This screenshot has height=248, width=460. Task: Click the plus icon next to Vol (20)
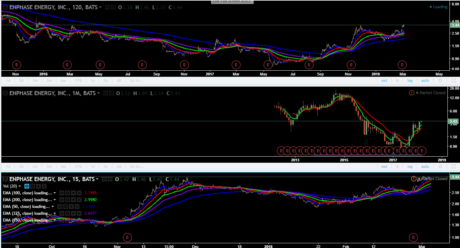click(38, 186)
